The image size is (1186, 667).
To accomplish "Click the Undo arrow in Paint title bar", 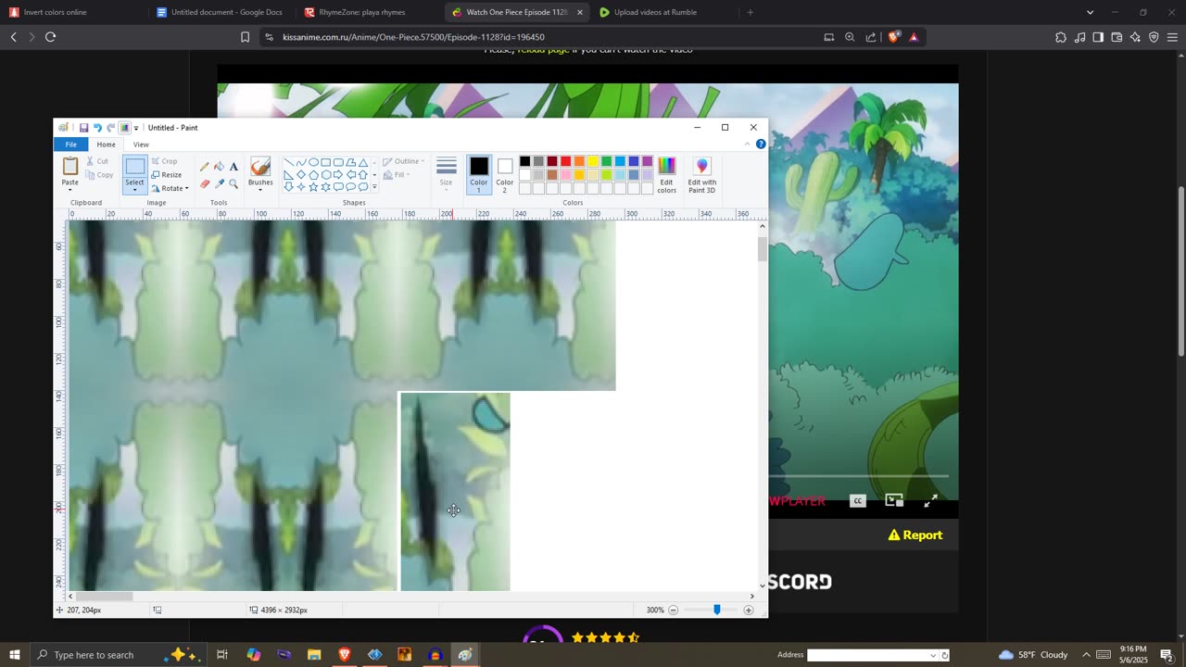I will pos(97,128).
